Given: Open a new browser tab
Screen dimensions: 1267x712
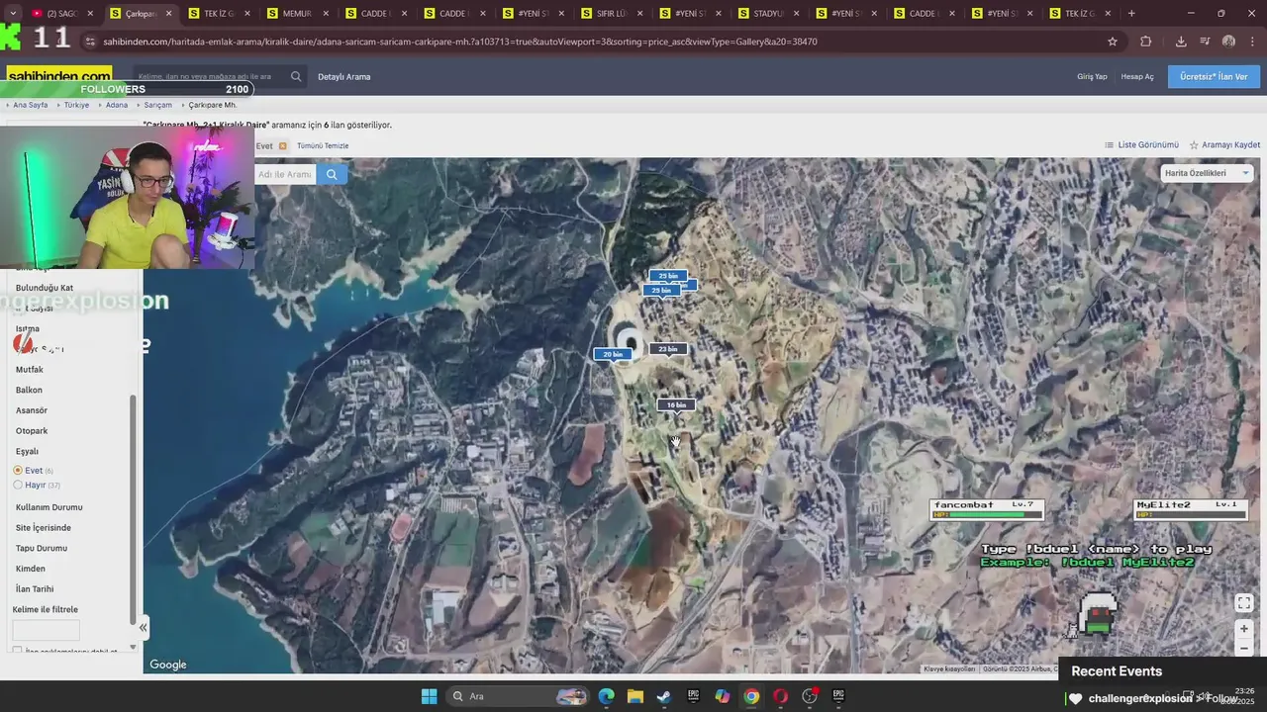Looking at the screenshot, I should (x=1131, y=13).
